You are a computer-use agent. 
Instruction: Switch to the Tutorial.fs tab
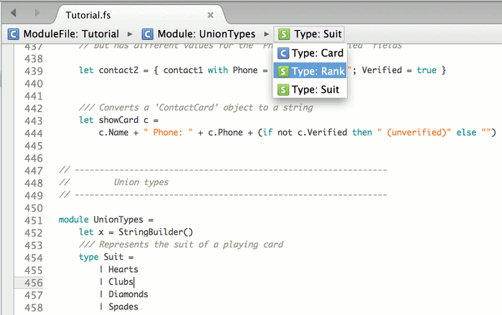click(88, 15)
